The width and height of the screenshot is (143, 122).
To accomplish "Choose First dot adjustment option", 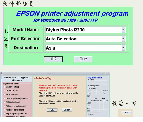I will pyautogui.click(x=4, y=110).
